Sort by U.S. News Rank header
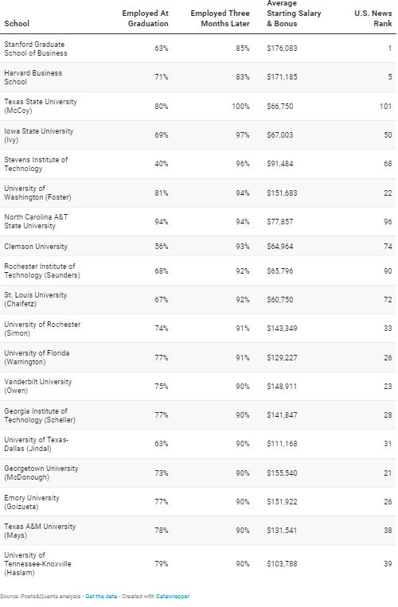 click(x=373, y=18)
